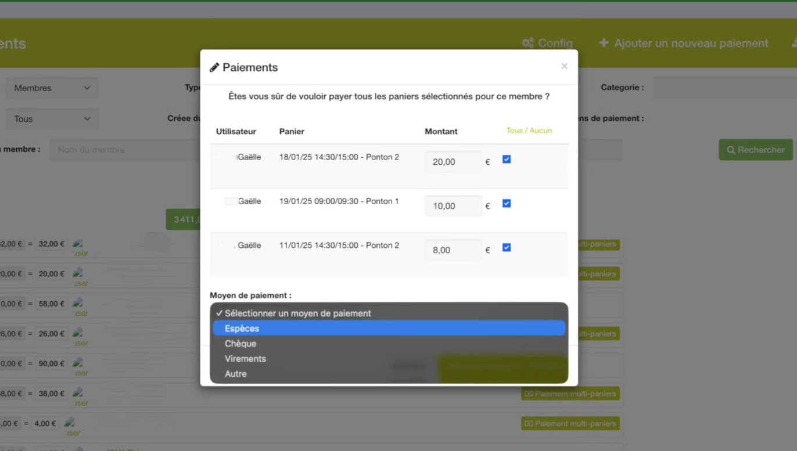This screenshot has height=451, width=797.
Task: Click user avatar icon beside 32,00 €
Action: tap(78, 244)
